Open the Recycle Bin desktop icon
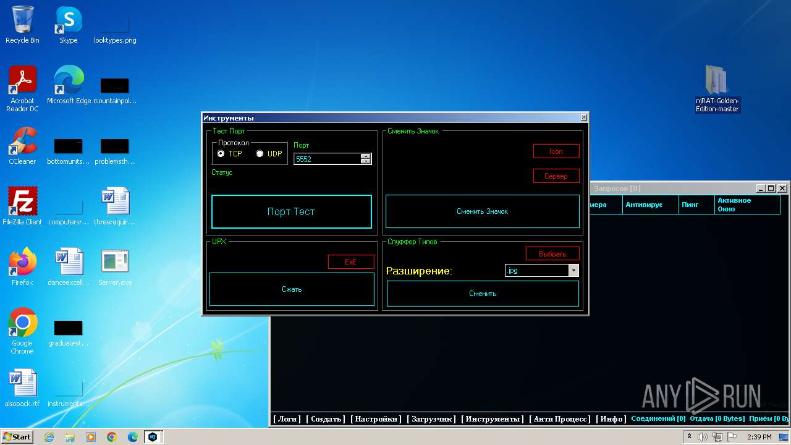This screenshot has width=791, height=445. (x=22, y=25)
